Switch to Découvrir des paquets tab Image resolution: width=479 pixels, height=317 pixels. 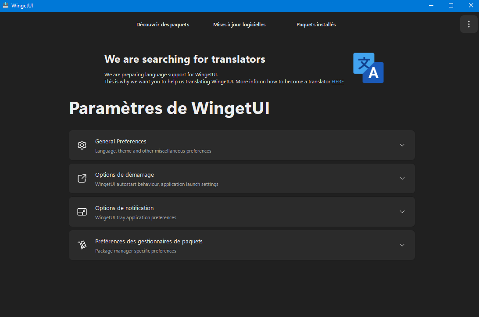point(163,25)
